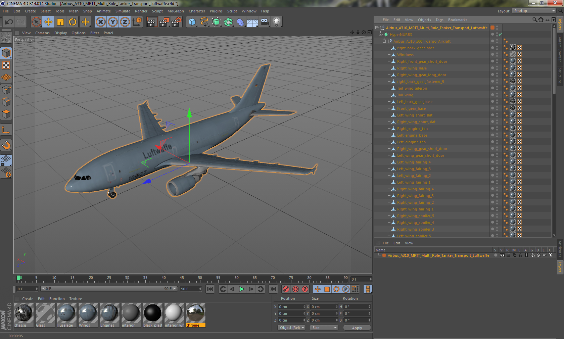Add a Camera object
Viewport: 564px width, 339px height.
coord(265,22)
